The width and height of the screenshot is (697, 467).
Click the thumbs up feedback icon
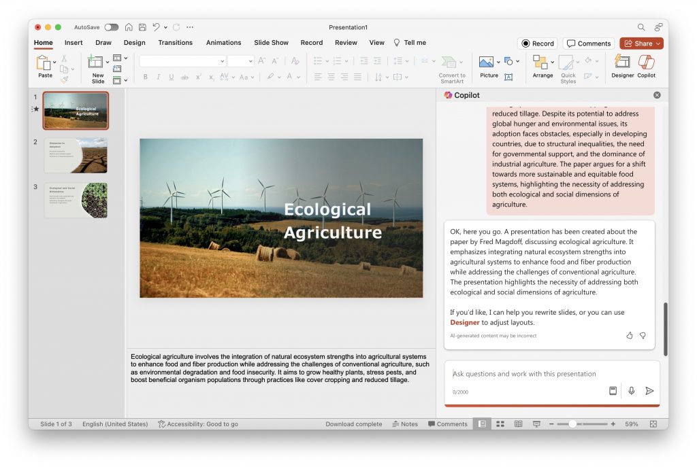pos(629,335)
